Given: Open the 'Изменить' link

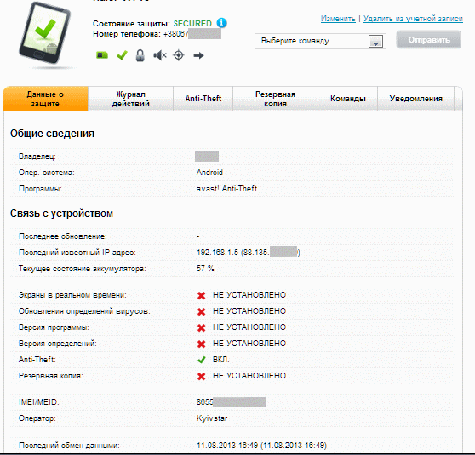Looking at the screenshot, I should (338, 19).
